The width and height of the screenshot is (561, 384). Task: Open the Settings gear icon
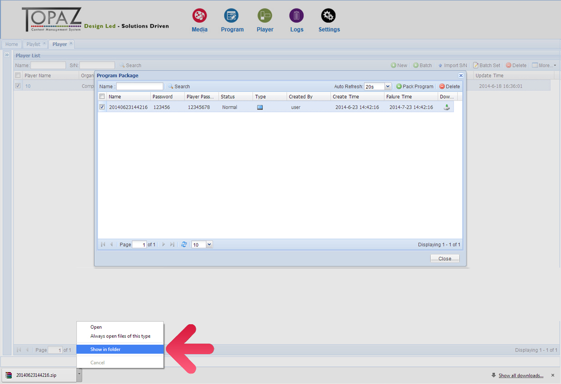click(x=329, y=16)
